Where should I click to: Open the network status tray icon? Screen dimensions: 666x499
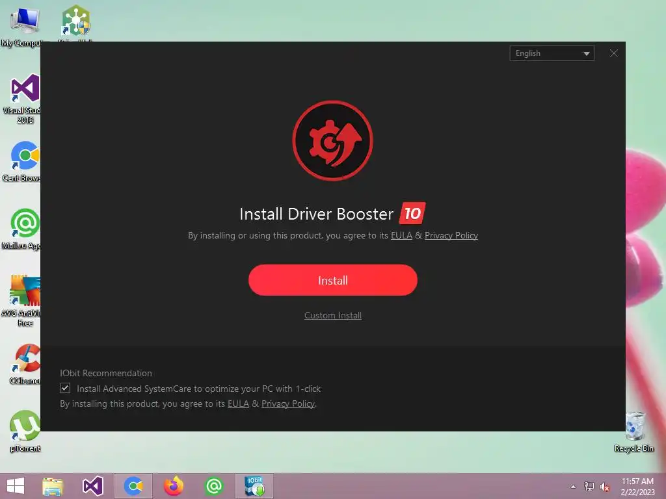point(589,487)
